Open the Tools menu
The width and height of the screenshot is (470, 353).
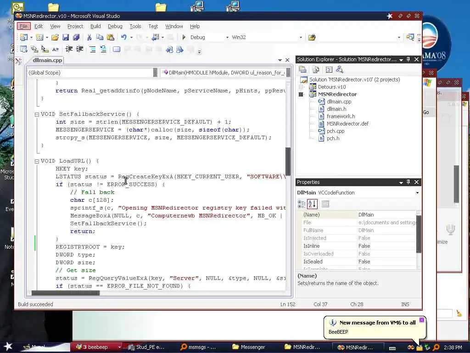point(135,26)
